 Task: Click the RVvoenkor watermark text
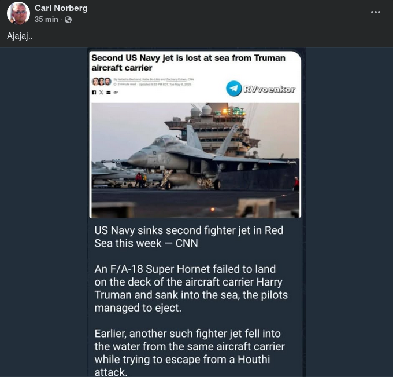(x=269, y=89)
